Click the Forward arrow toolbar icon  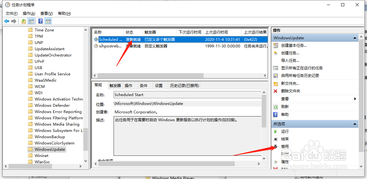click(x=14, y=21)
